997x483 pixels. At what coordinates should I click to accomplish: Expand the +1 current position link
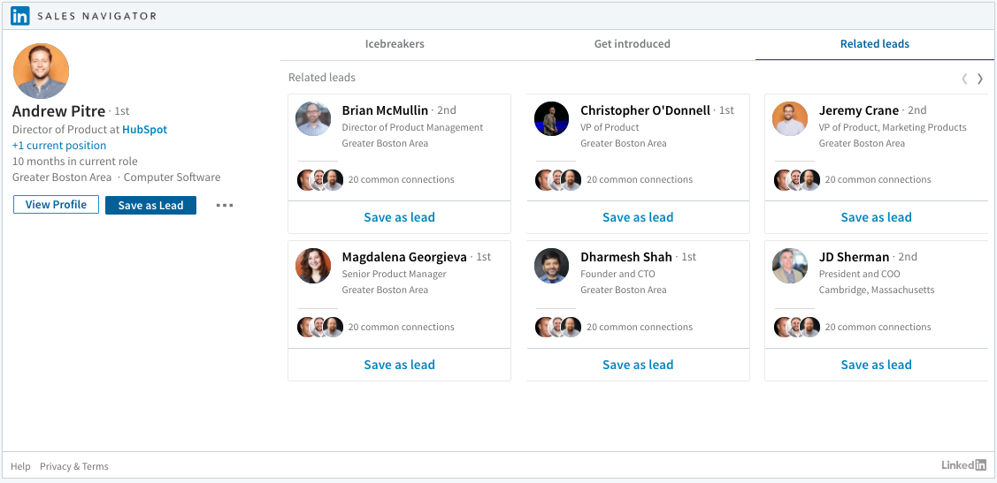tap(59, 146)
